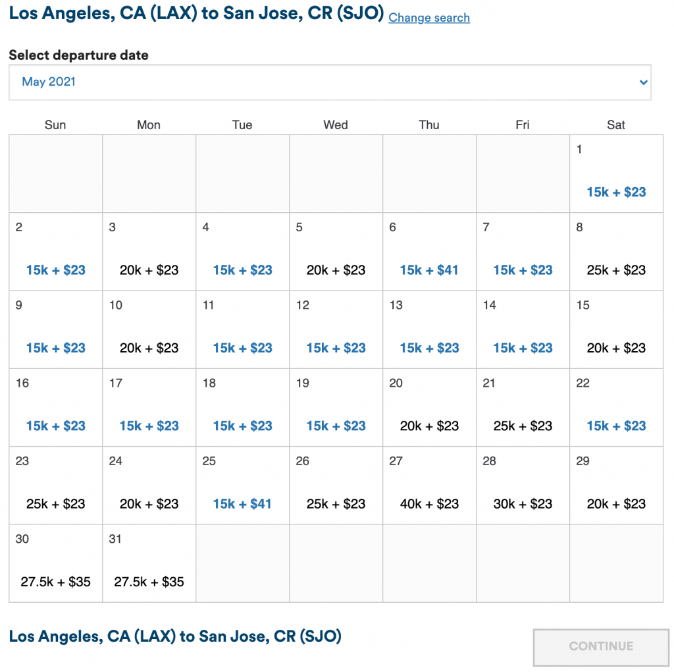Select May 8 priced 25k + $23
674x672 pixels.
[616, 269]
